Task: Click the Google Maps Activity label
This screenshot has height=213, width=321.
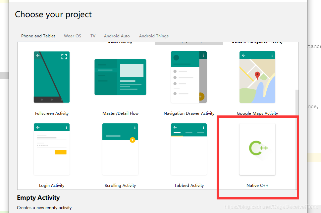Action: pyautogui.click(x=257, y=113)
